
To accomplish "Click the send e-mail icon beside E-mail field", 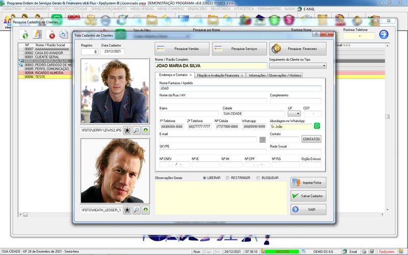I will (263, 140).
